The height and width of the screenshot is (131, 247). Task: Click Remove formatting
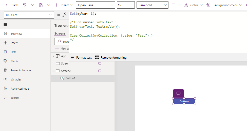pyautogui.click(x=111, y=57)
